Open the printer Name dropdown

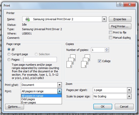click(104, 19)
